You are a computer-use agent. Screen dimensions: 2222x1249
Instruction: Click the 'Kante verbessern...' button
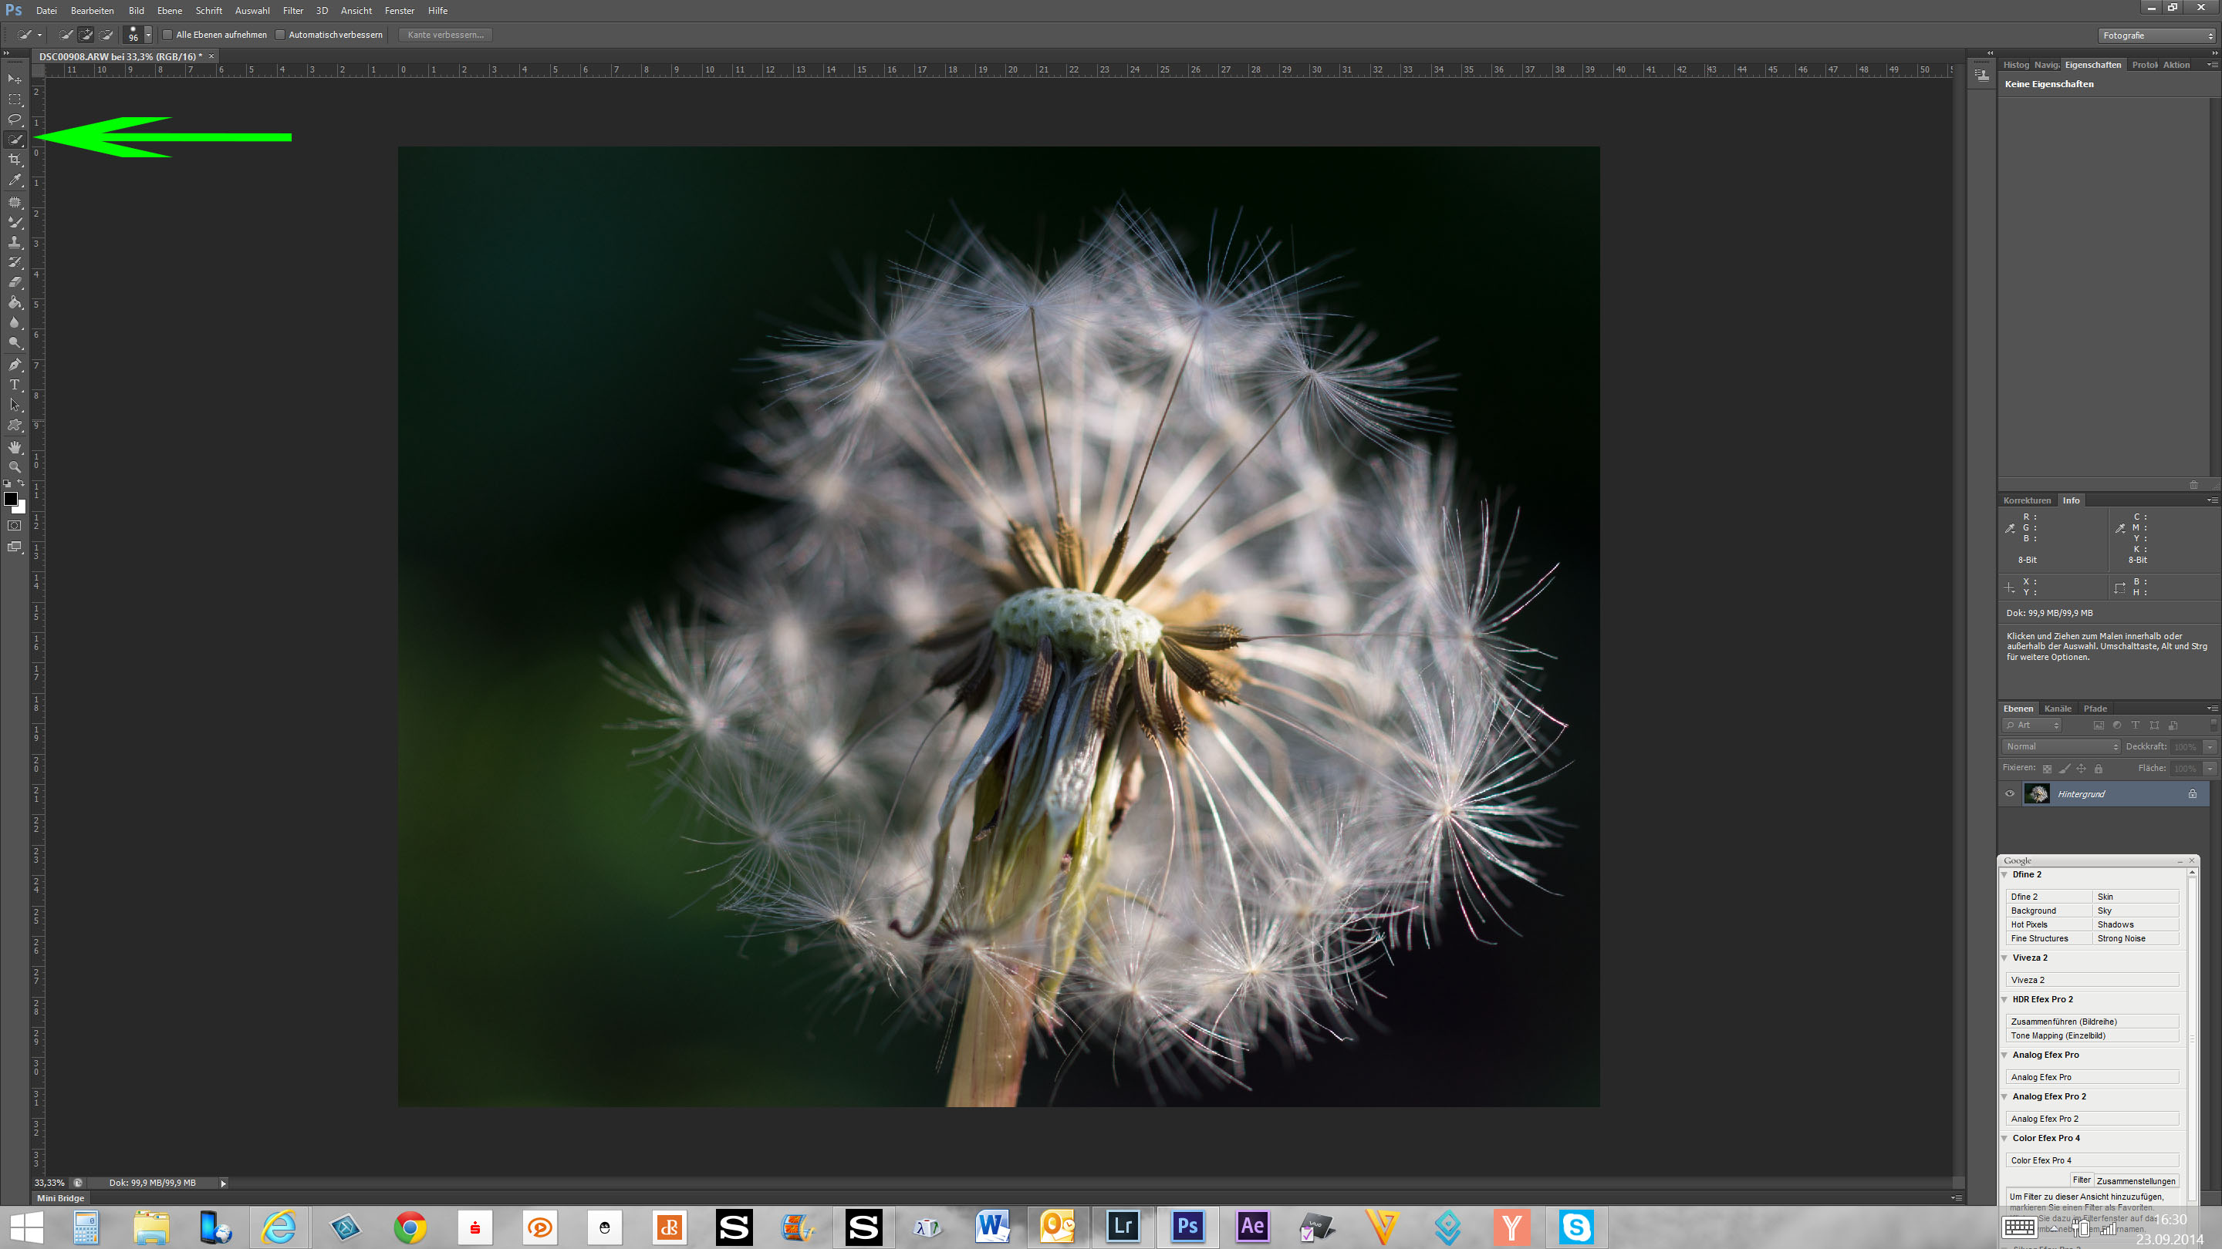tap(445, 35)
